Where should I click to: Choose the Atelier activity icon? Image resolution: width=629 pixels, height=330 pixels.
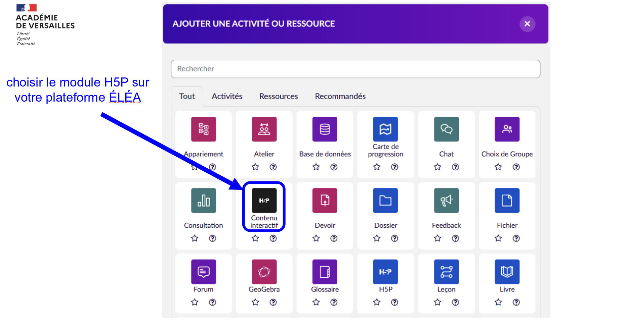coord(264,129)
